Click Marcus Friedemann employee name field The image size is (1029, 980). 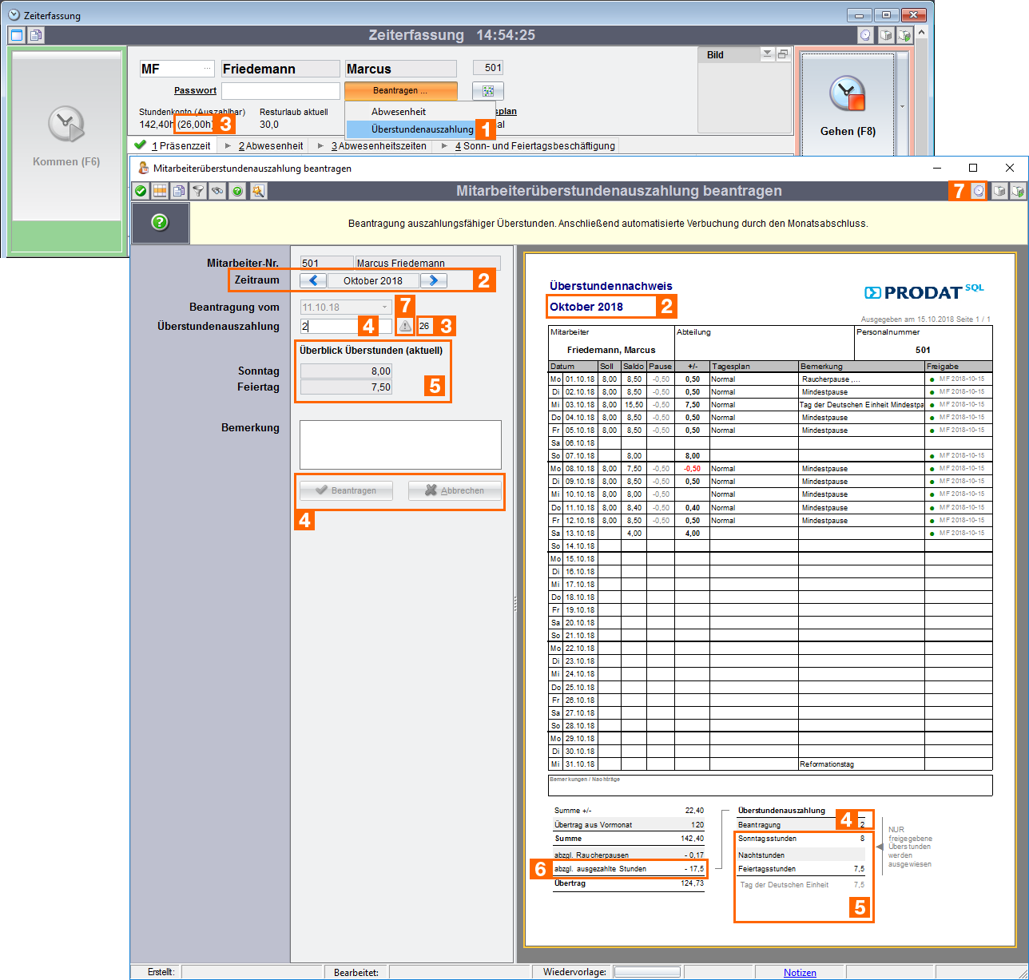(x=427, y=263)
